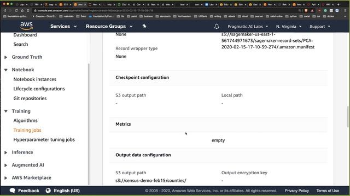
Task: Click the Brave rewards triangle icon
Action: click(x=312, y=10)
